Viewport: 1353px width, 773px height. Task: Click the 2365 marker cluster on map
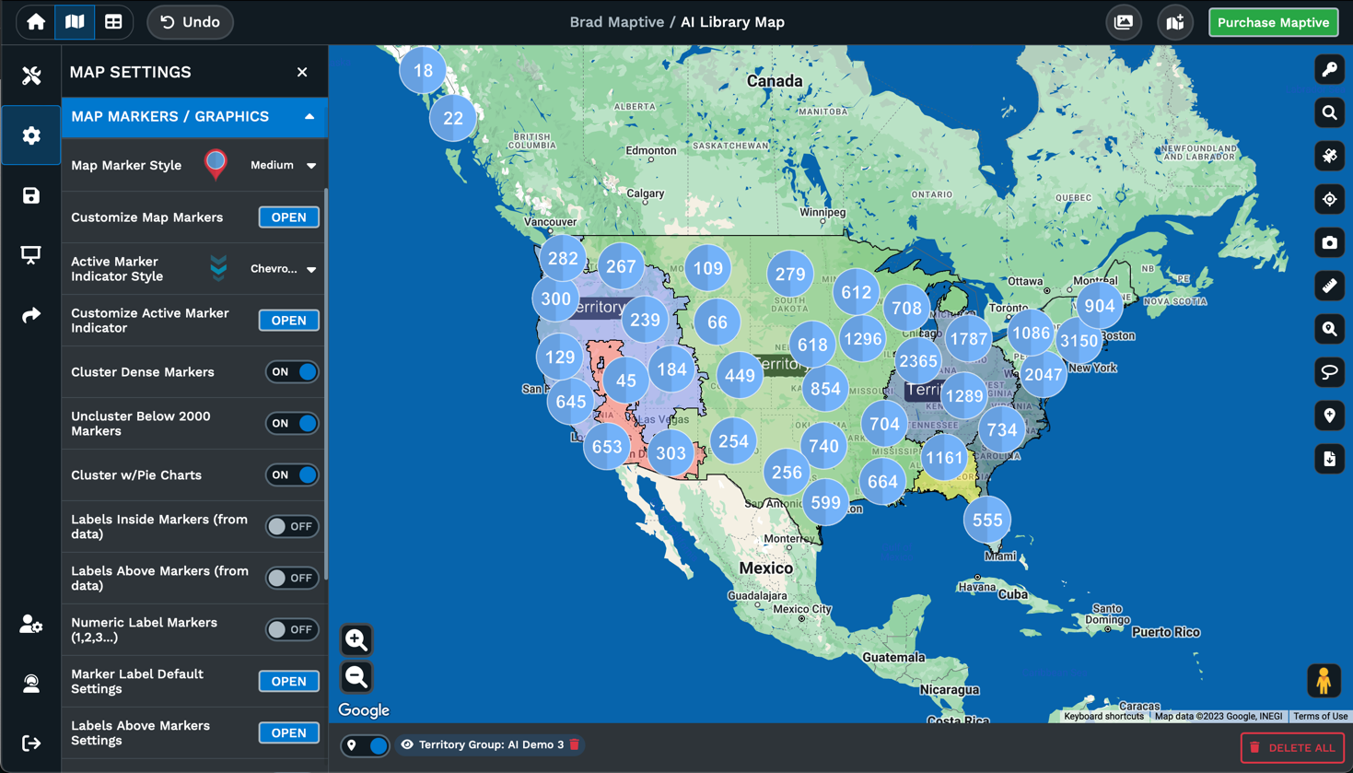pyautogui.click(x=918, y=362)
